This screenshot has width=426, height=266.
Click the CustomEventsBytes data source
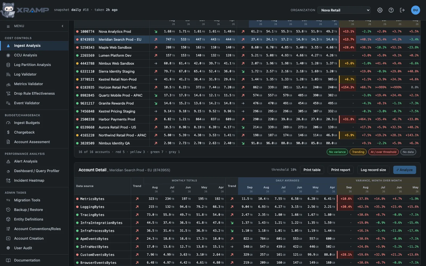(97, 255)
